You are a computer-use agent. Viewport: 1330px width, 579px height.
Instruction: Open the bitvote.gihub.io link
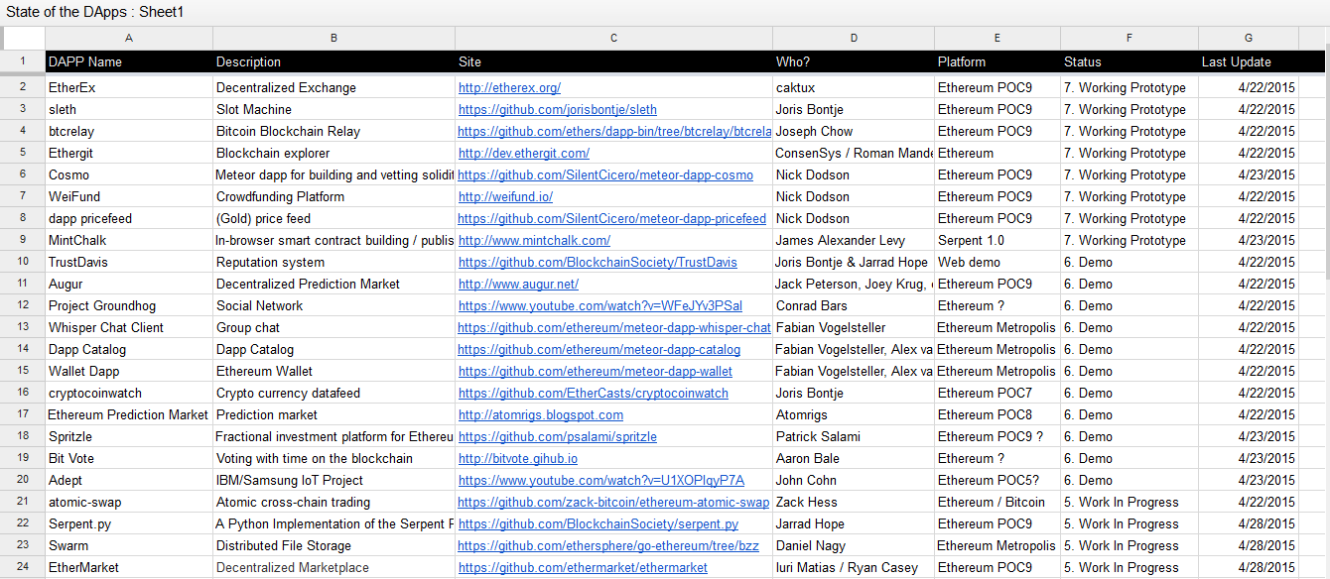click(518, 458)
